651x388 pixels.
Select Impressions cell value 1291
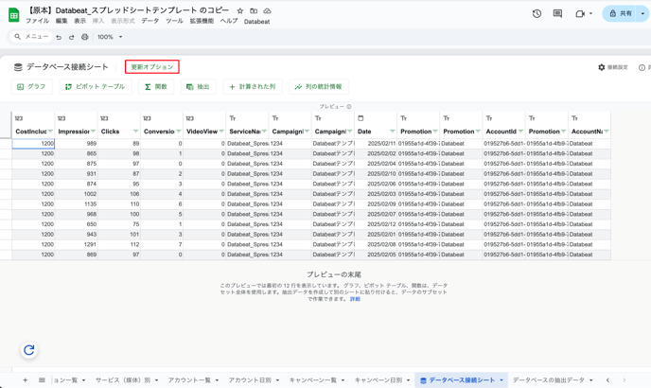coord(76,244)
